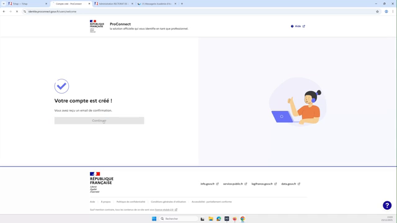
Task: Click the République Française logo in header
Action: point(97,26)
